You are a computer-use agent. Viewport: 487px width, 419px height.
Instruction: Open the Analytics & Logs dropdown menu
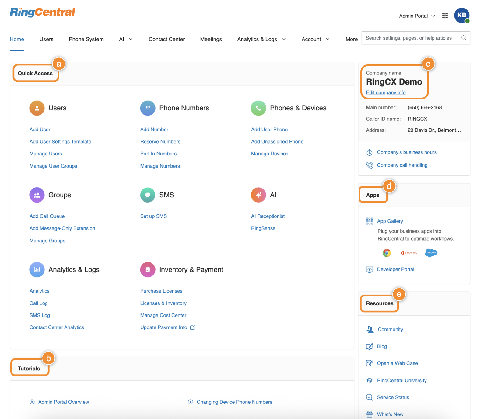261,39
